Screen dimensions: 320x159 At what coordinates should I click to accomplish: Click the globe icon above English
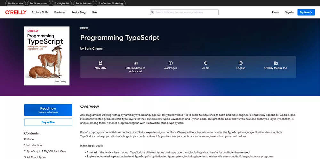pyautogui.click(x=241, y=63)
